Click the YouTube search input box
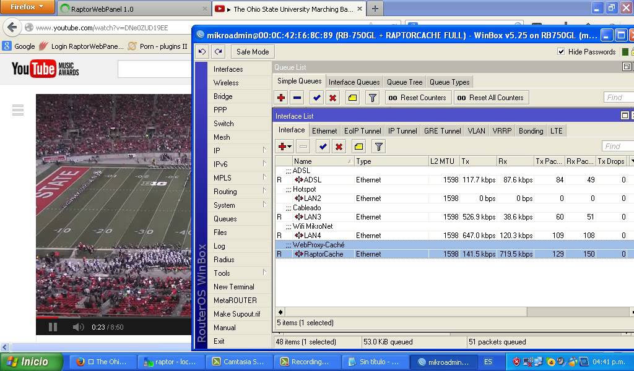Viewport: 634px width, 371px height. [x=155, y=69]
